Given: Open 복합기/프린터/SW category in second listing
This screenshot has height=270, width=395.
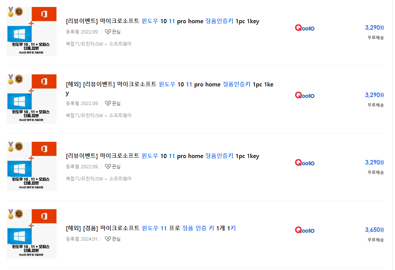Looking at the screenshot, I should (x=84, y=115).
